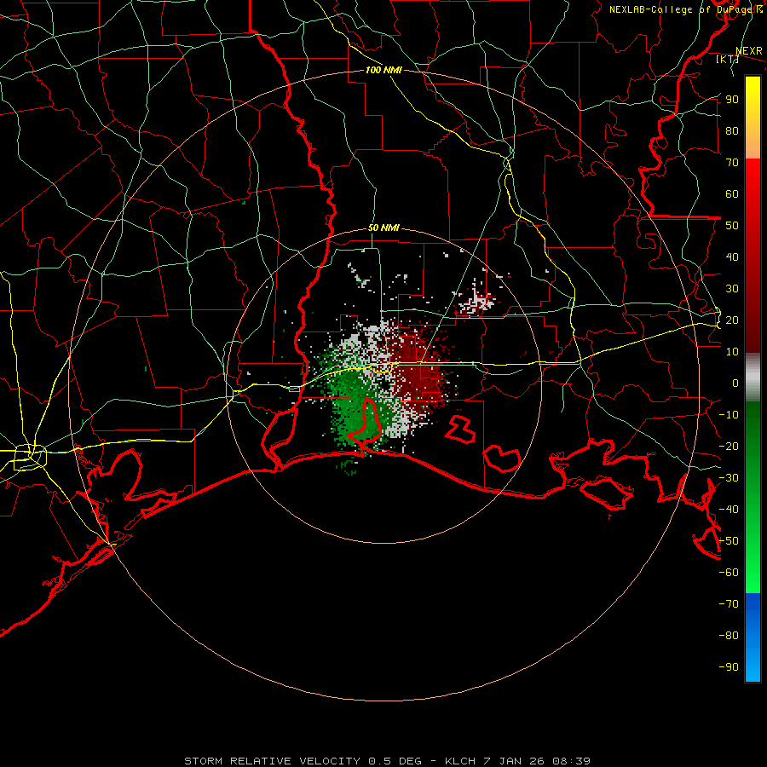Click the Storm Relative Velocity caption at the bottom
The image size is (767, 767).
[x=388, y=761]
